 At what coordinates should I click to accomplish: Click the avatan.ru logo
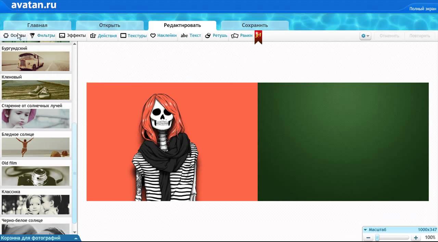tap(34, 5)
